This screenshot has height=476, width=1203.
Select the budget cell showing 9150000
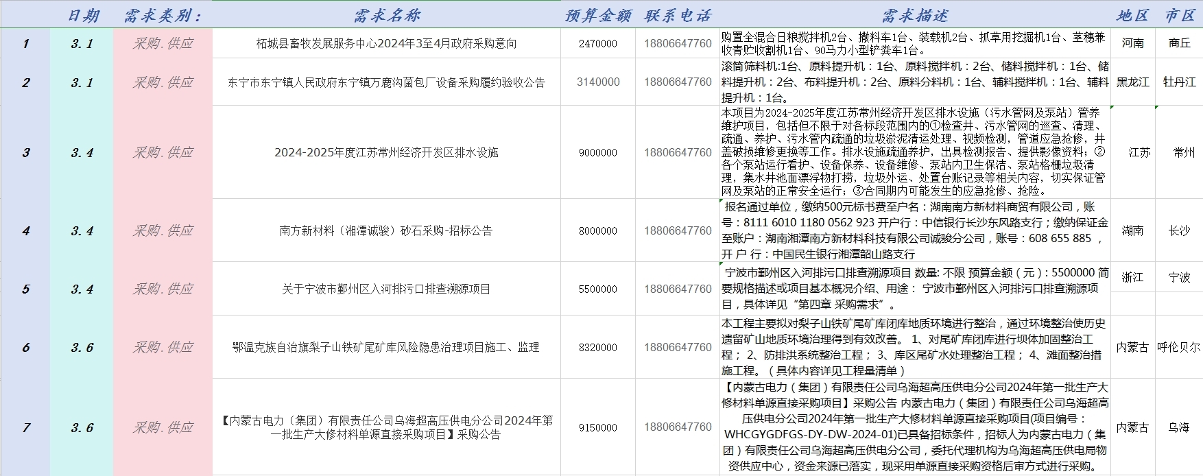pos(597,427)
